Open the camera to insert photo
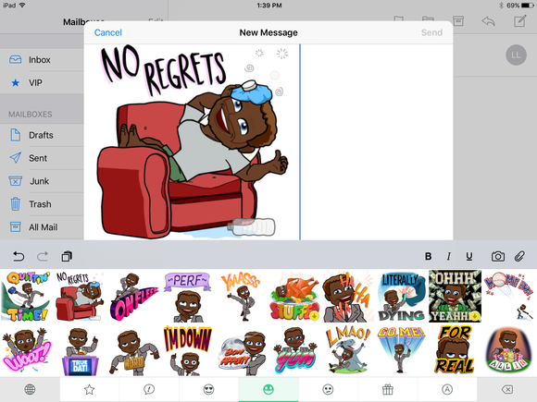The image size is (537, 402). pos(498,256)
